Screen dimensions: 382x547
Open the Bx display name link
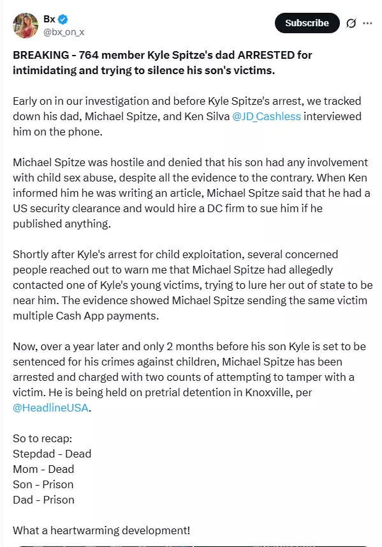point(50,19)
